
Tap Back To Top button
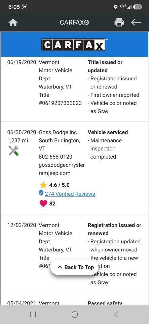(x=75, y=267)
